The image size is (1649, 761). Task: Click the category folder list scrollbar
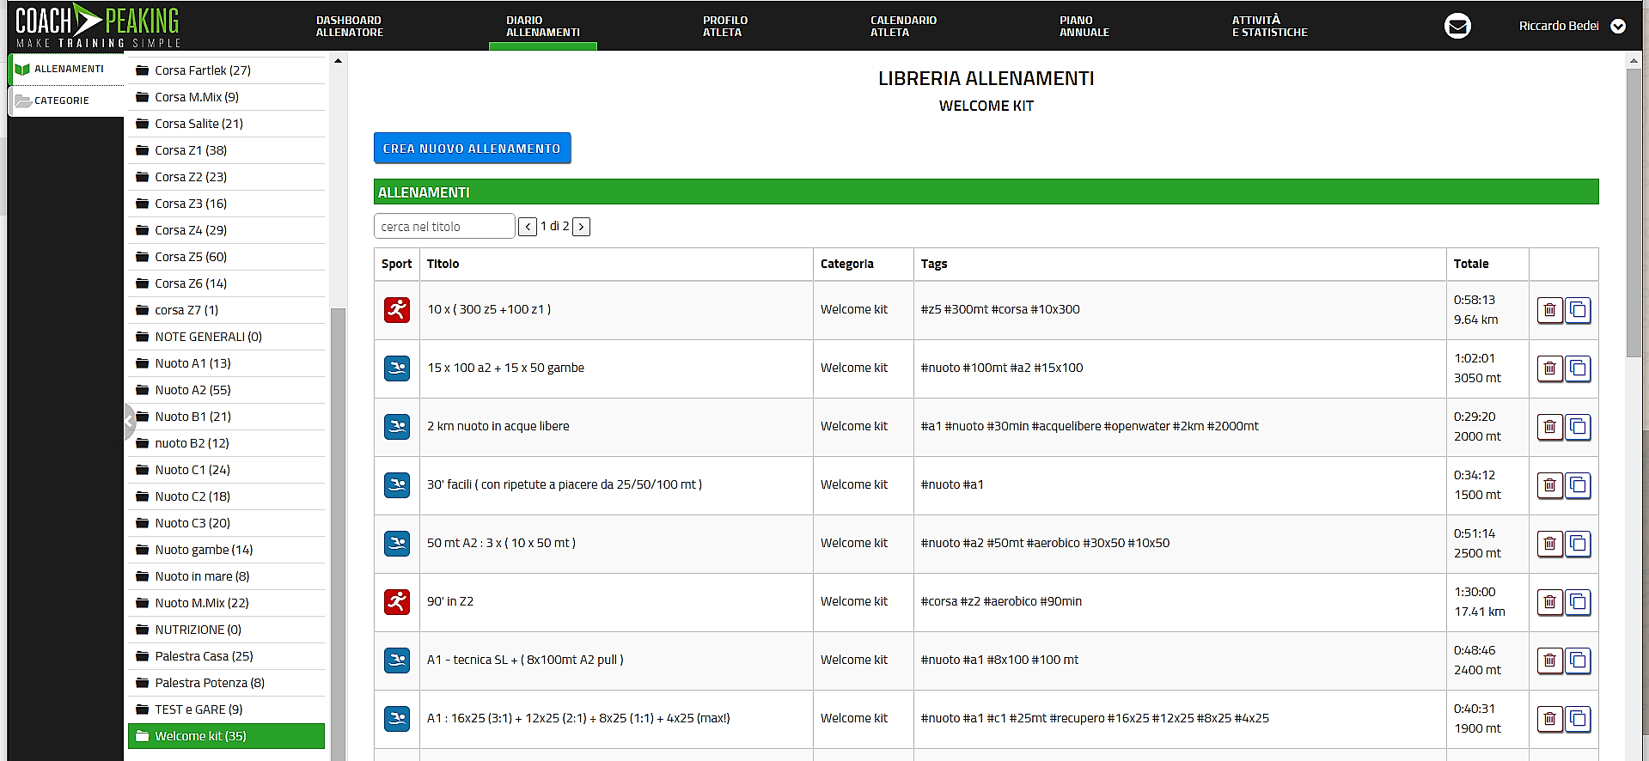(x=338, y=533)
